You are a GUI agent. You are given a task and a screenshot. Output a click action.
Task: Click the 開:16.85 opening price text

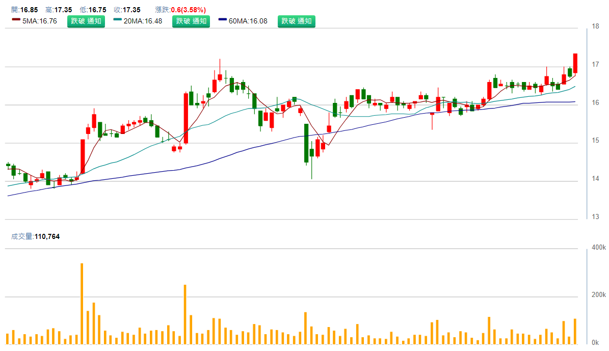click(x=25, y=10)
